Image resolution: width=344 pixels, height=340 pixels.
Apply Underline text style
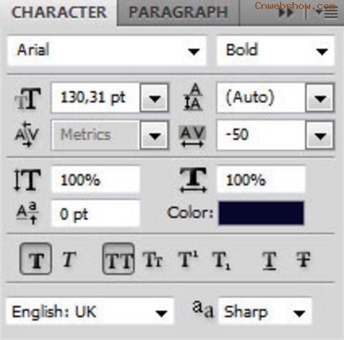coord(269,260)
